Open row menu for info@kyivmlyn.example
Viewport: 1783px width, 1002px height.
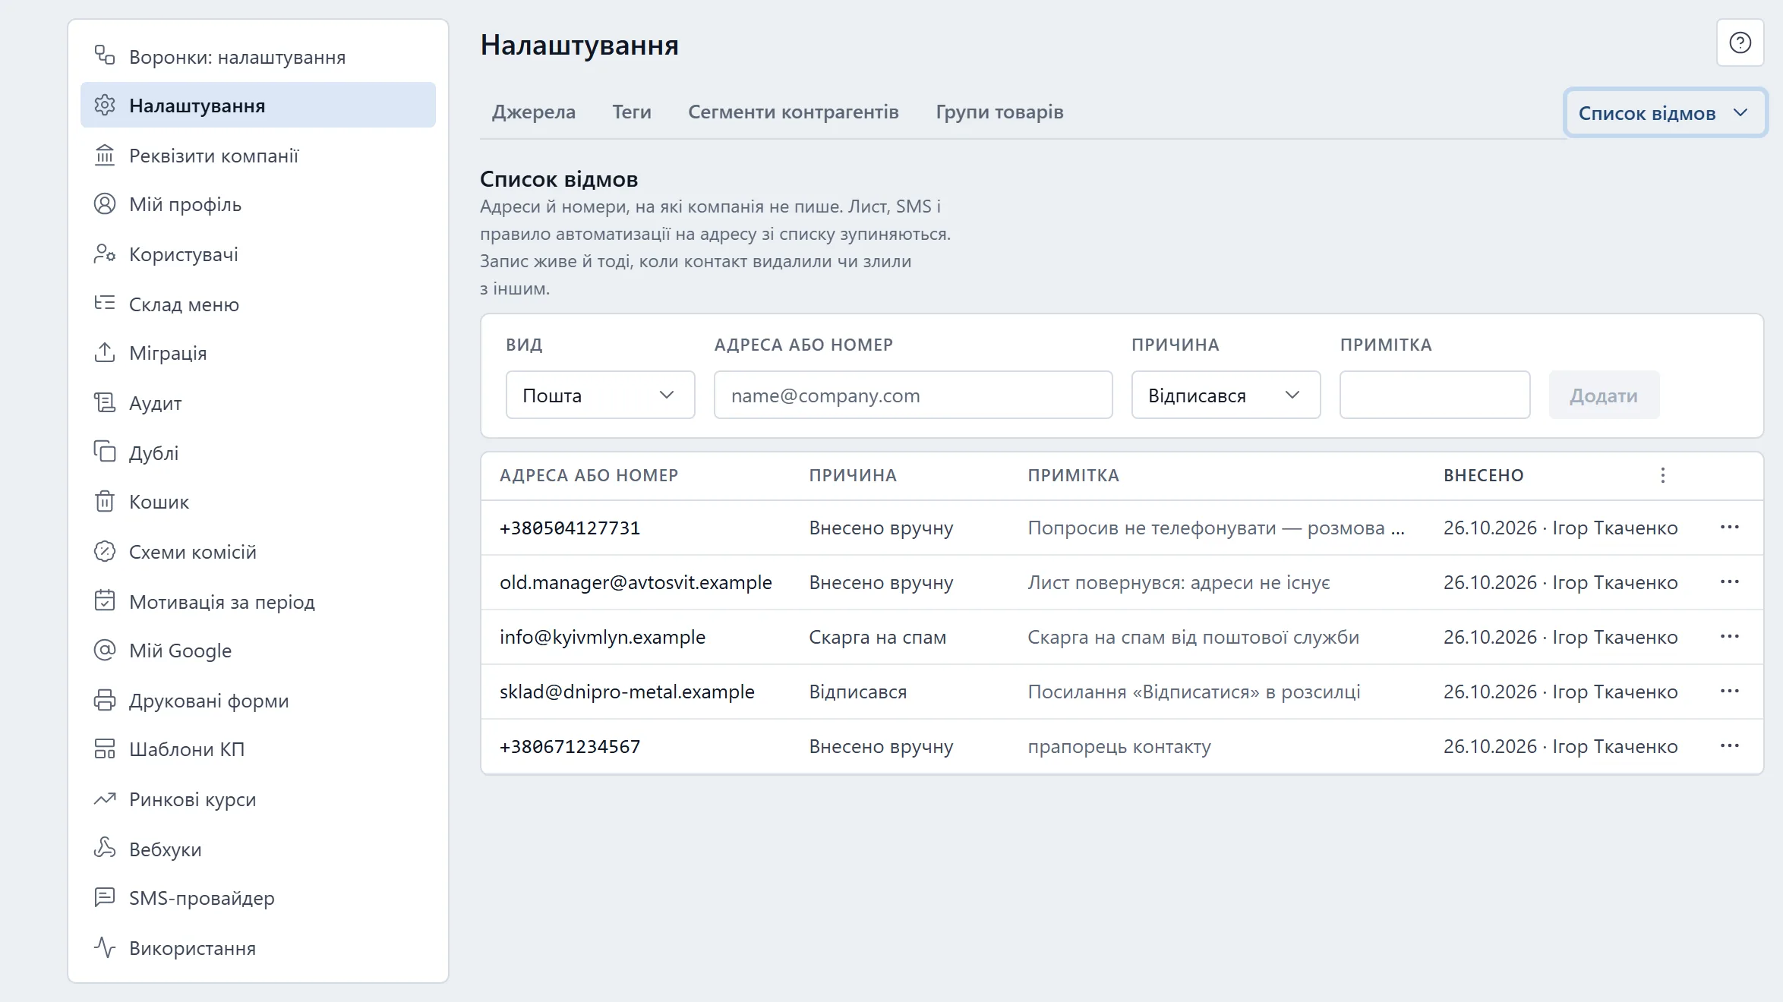click(x=1729, y=636)
